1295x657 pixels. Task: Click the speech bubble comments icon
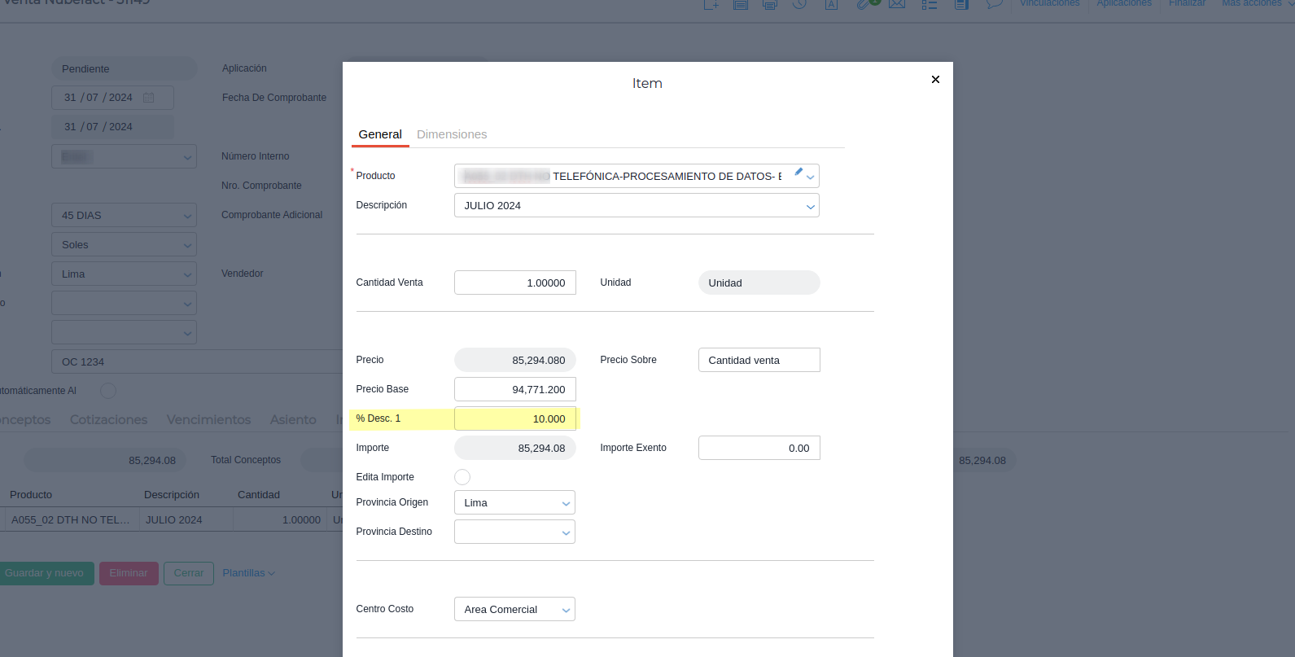pyautogui.click(x=994, y=4)
